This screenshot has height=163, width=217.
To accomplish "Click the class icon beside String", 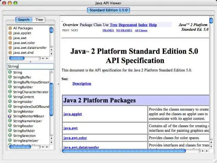I will coord(10,72).
